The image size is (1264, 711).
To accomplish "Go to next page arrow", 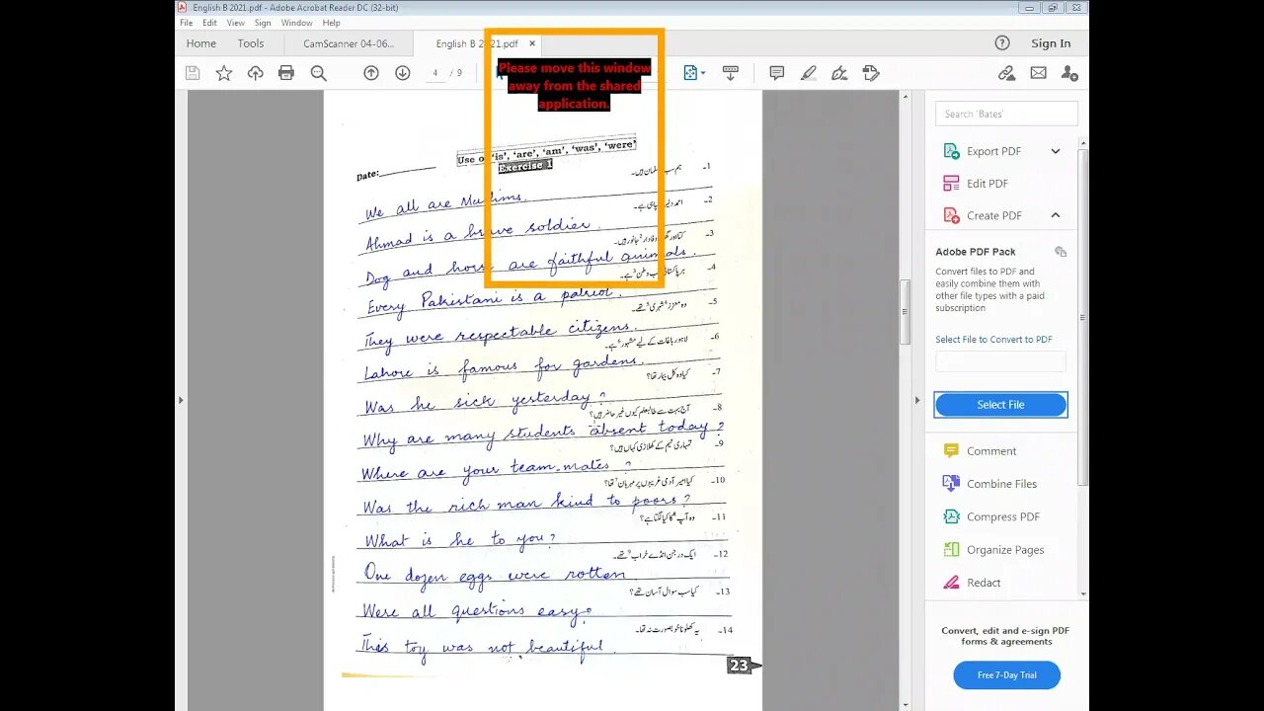I will pos(403,73).
